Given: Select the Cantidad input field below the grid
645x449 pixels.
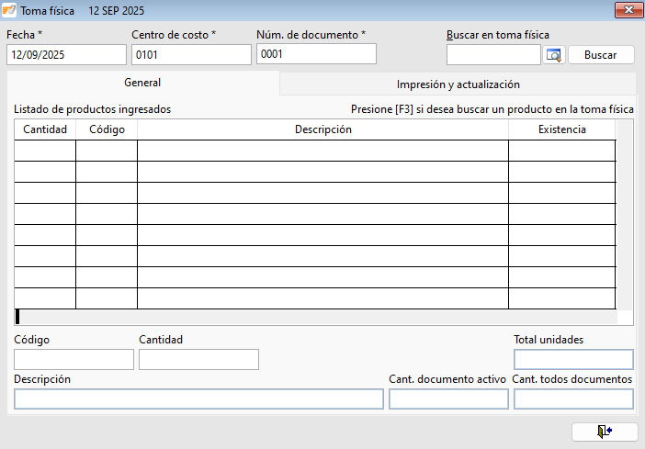Looking at the screenshot, I should tap(198, 359).
